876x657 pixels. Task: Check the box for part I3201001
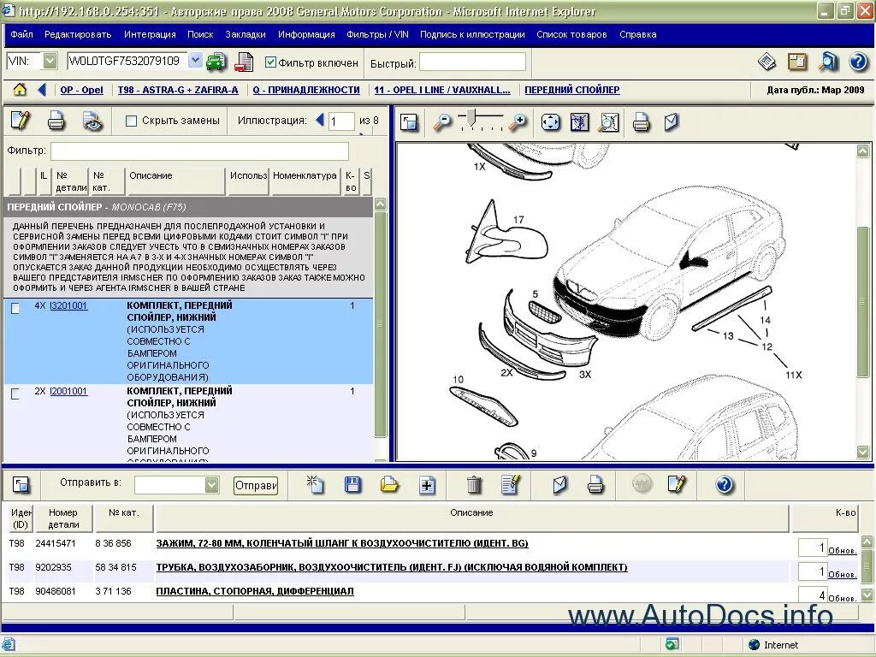(x=15, y=308)
